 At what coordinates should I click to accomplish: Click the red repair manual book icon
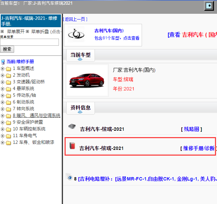72,146
